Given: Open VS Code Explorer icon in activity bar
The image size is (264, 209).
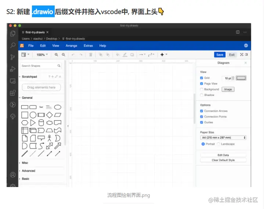Looking at the screenshot, I should pos(12,33).
